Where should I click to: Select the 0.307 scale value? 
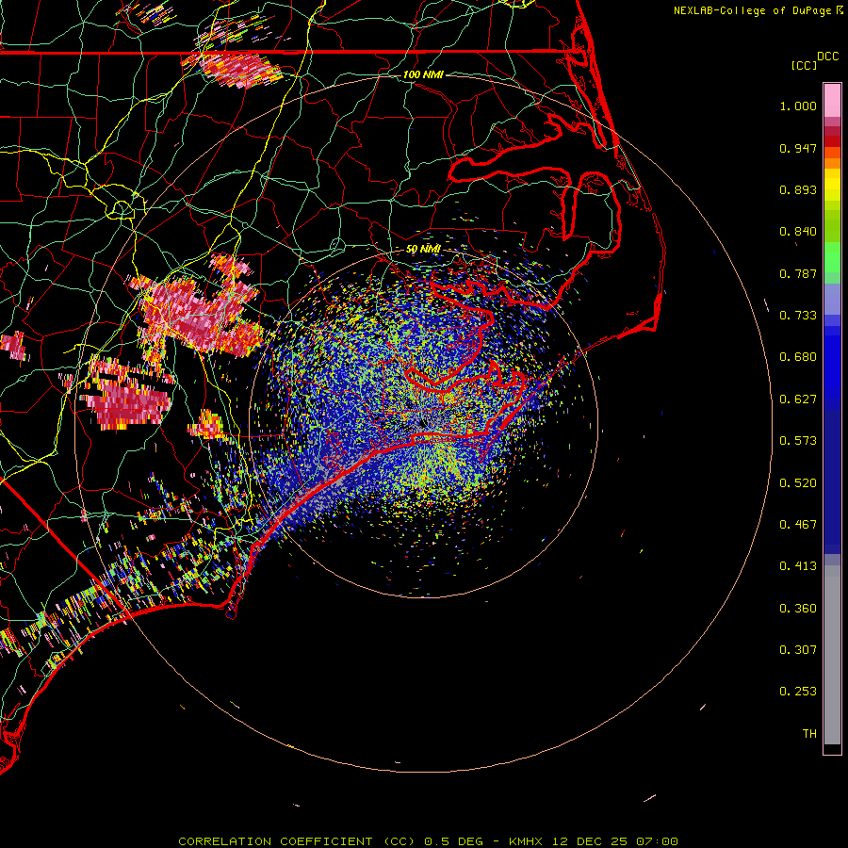coord(798,650)
